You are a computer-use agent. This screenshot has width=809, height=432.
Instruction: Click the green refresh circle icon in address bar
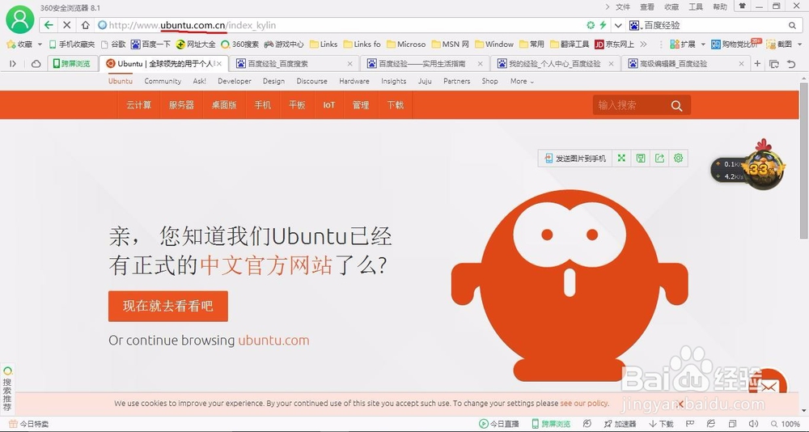click(x=591, y=25)
